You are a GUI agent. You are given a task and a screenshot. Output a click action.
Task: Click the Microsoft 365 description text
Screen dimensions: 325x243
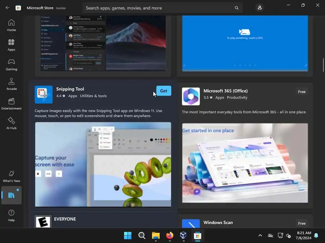[244, 112]
